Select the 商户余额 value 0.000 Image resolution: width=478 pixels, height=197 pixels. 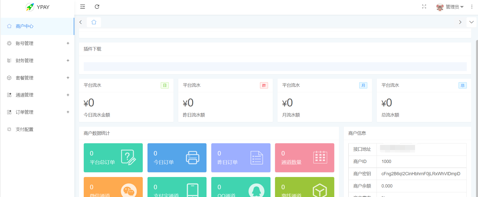387,186
